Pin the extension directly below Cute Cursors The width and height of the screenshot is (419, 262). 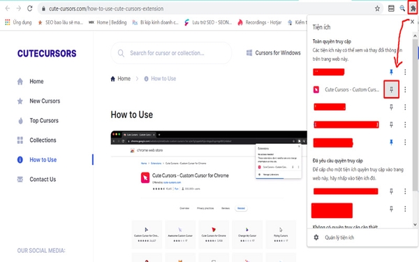coord(391,107)
